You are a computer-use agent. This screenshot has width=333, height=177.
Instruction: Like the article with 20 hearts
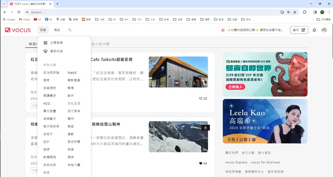point(201,99)
